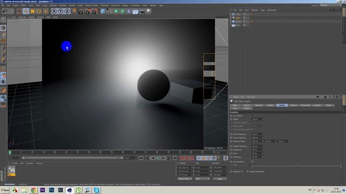Toggle the Use Falloff checkbox
Viewport: 346px width, 194px height.
point(252,116)
